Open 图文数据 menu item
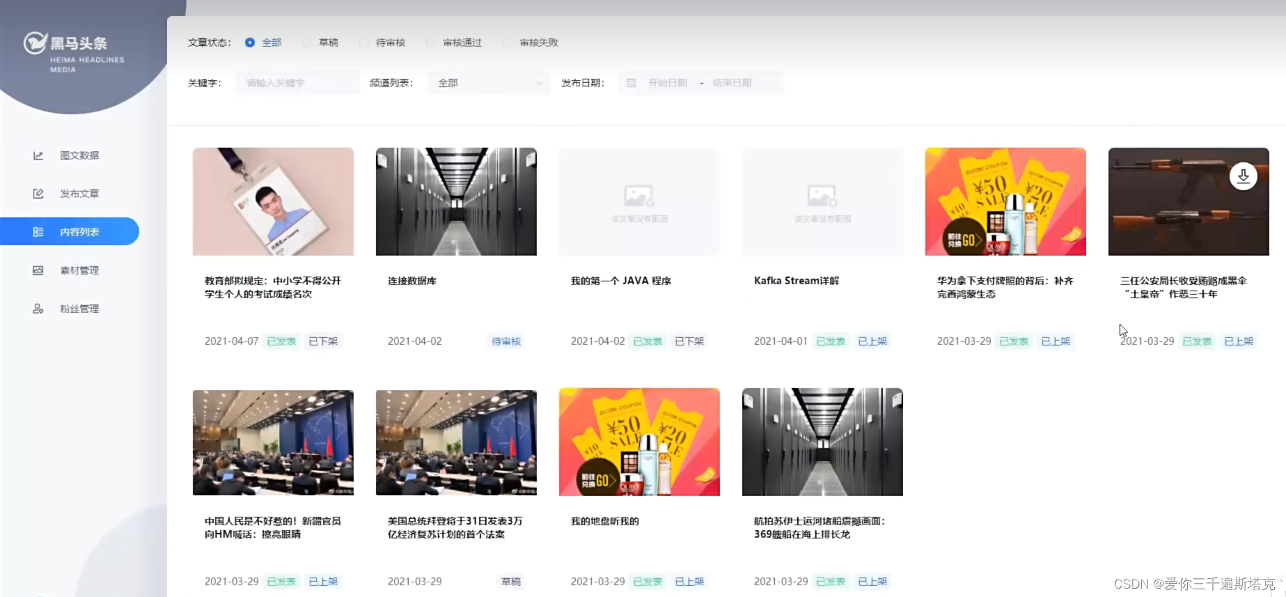The width and height of the screenshot is (1286, 597). coord(70,155)
